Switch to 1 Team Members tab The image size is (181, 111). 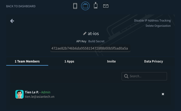(x=27, y=61)
